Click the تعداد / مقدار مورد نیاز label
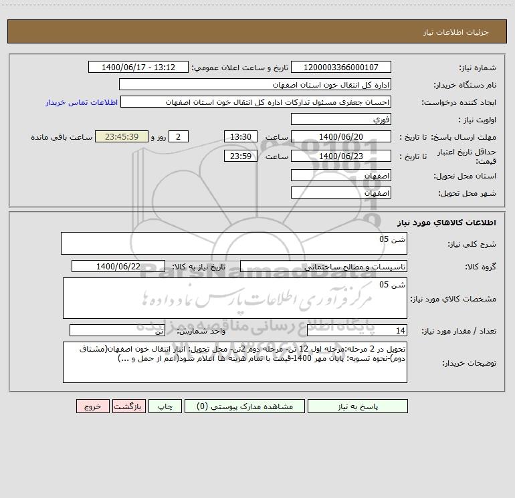 (x=459, y=332)
